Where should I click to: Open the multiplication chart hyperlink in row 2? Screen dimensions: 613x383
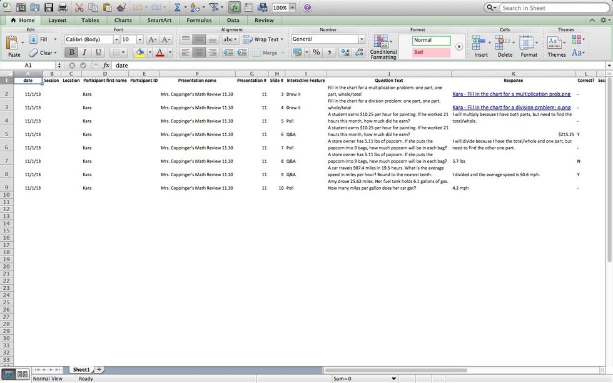[x=512, y=94]
